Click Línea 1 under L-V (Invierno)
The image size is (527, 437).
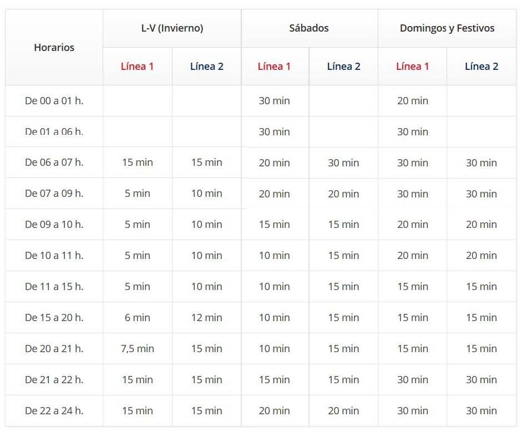point(137,67)
